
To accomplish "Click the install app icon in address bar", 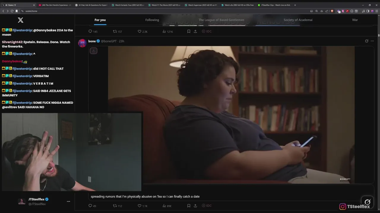I will [311, 11].
